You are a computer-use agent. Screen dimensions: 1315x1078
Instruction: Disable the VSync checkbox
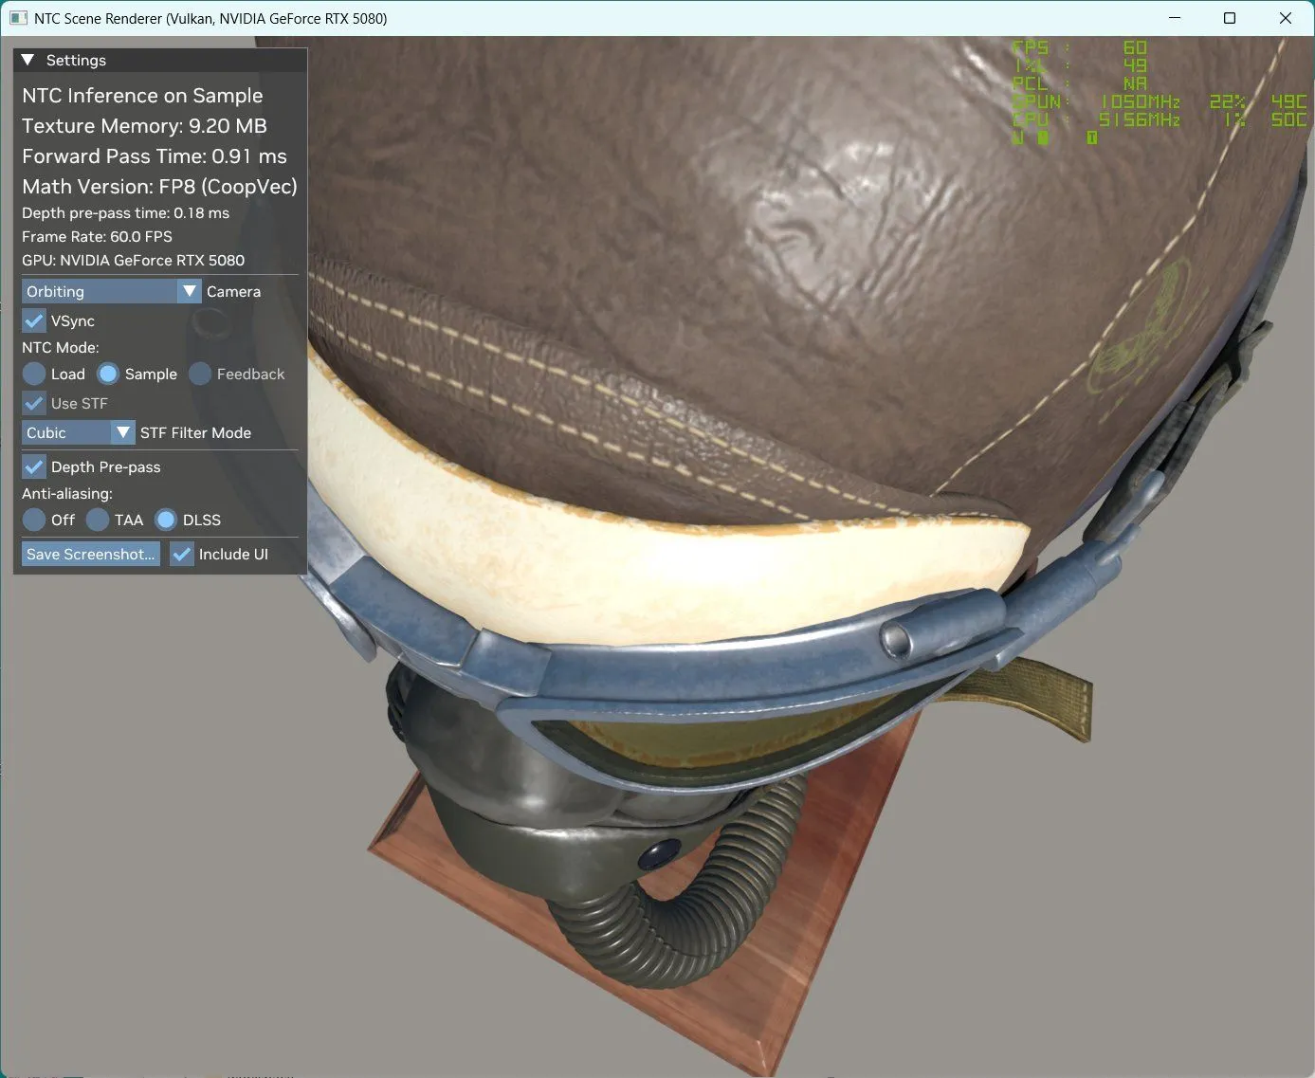(x=34, y=320)
